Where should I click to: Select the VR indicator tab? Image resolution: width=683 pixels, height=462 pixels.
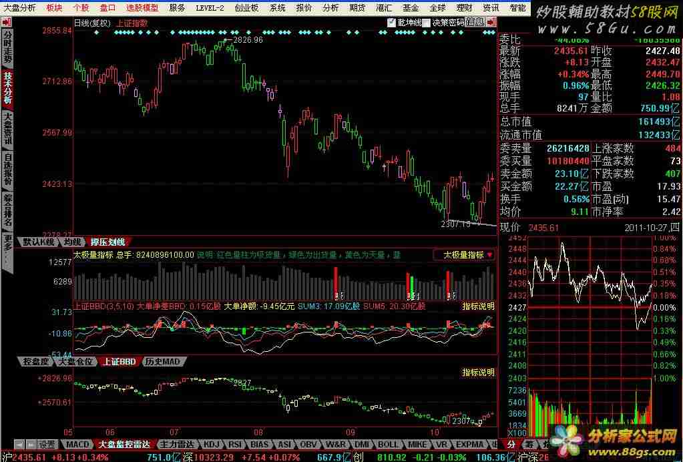(442, 445)
